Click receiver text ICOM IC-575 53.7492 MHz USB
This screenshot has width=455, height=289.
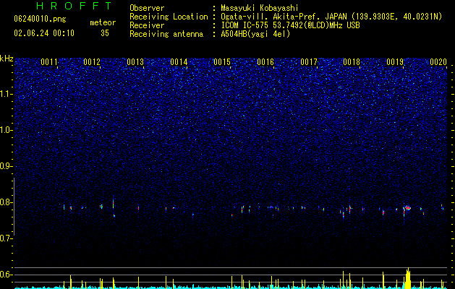tap(290, 25)
